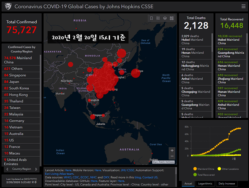Select the Country/Region list tab label
The image size is (249, 188).
click(21, 169)
